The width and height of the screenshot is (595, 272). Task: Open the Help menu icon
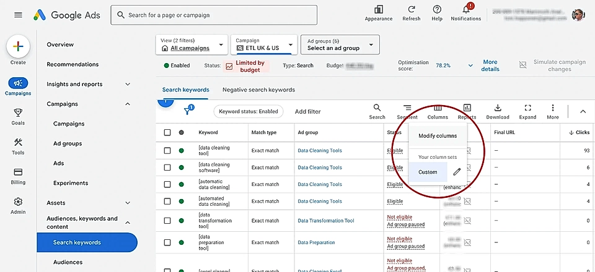click(x=437, y=9)
